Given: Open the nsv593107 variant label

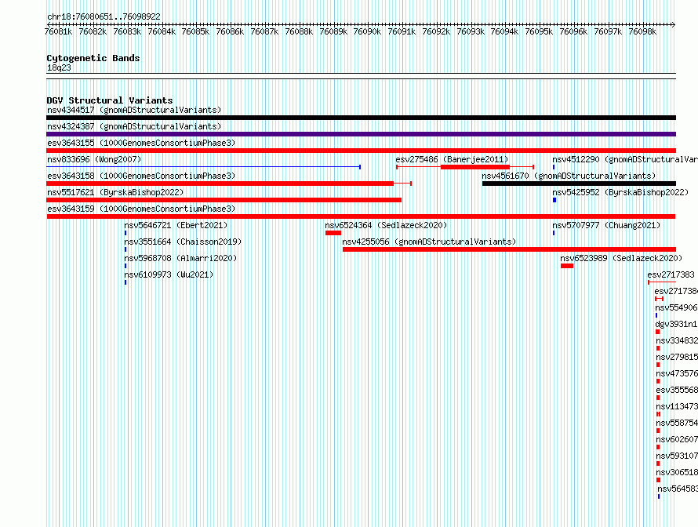Looking at the screenshot, I should pos(677,456).
